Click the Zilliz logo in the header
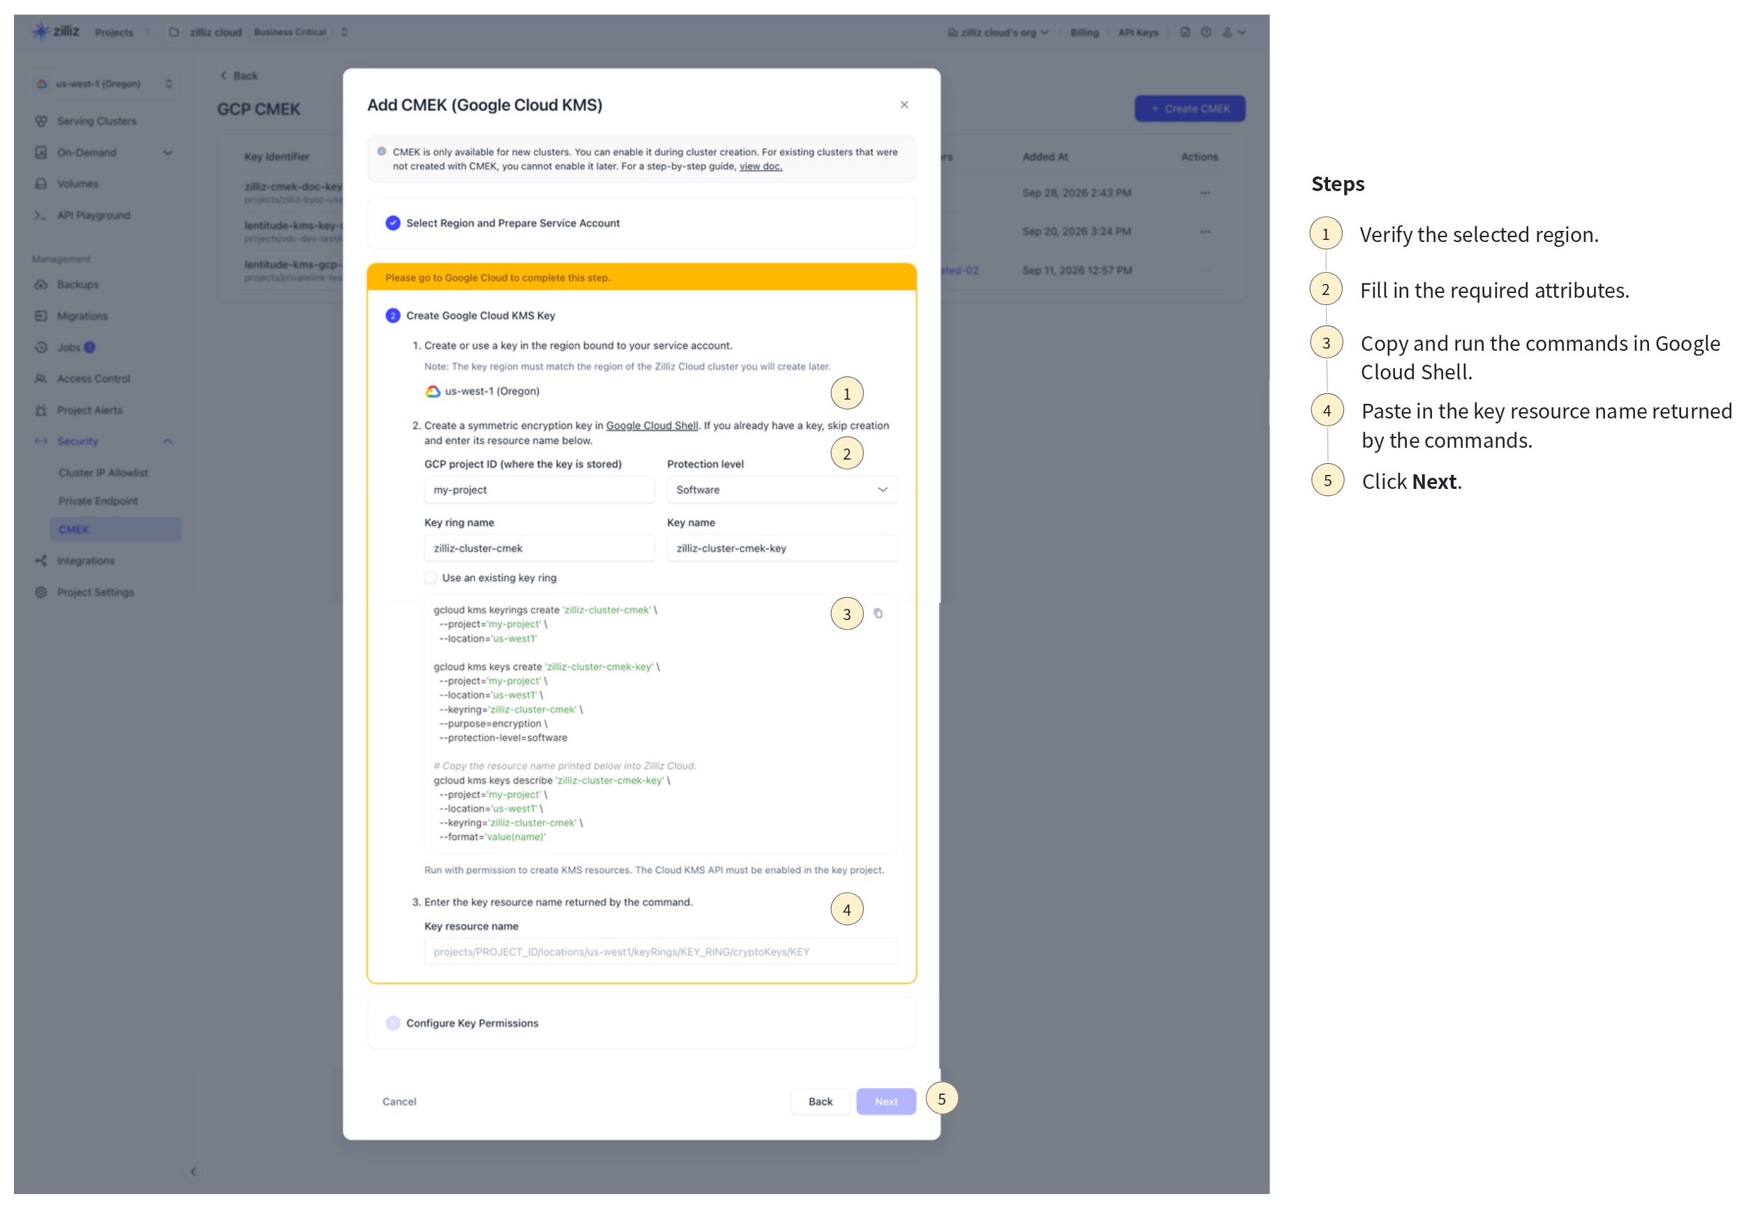The width and height of the screenshot is (1746, 1208). coord(55,31)
